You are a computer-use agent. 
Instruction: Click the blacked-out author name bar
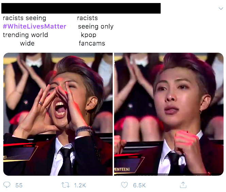click(81, 8)
